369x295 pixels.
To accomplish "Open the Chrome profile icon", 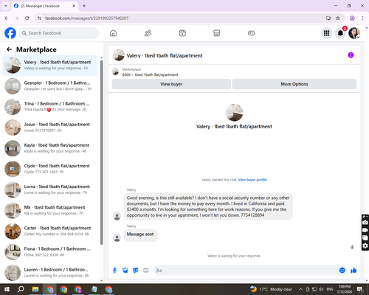I will click(352, 18).
